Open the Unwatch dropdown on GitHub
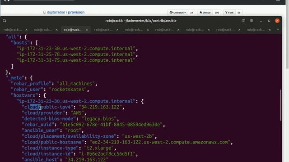289x162 pixels. [177, 12]
